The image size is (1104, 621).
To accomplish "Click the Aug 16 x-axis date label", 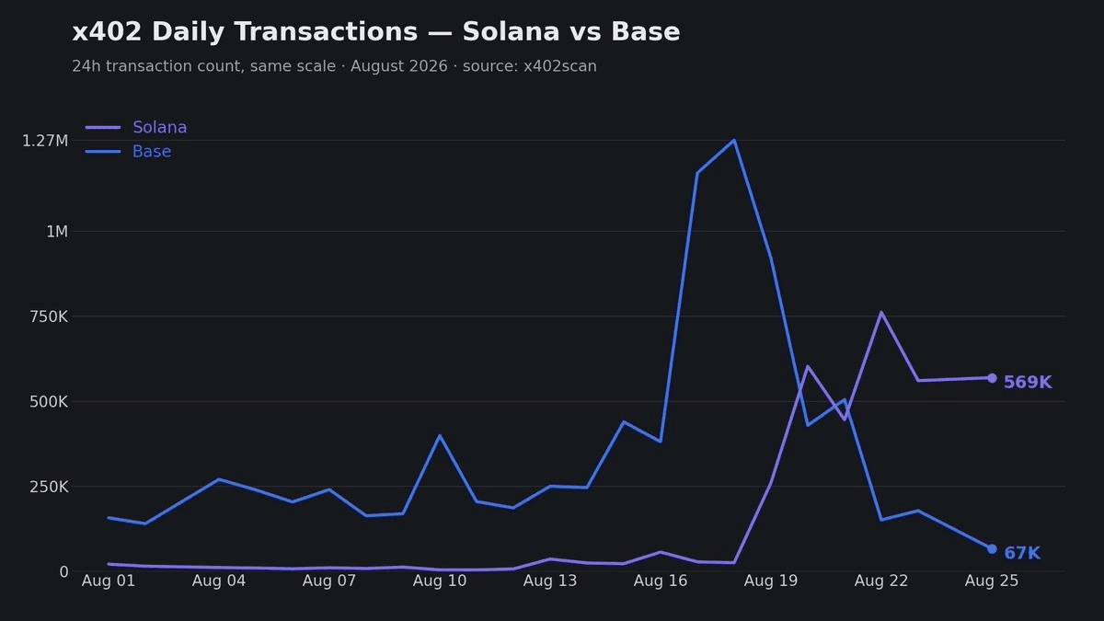I will 661,581.
